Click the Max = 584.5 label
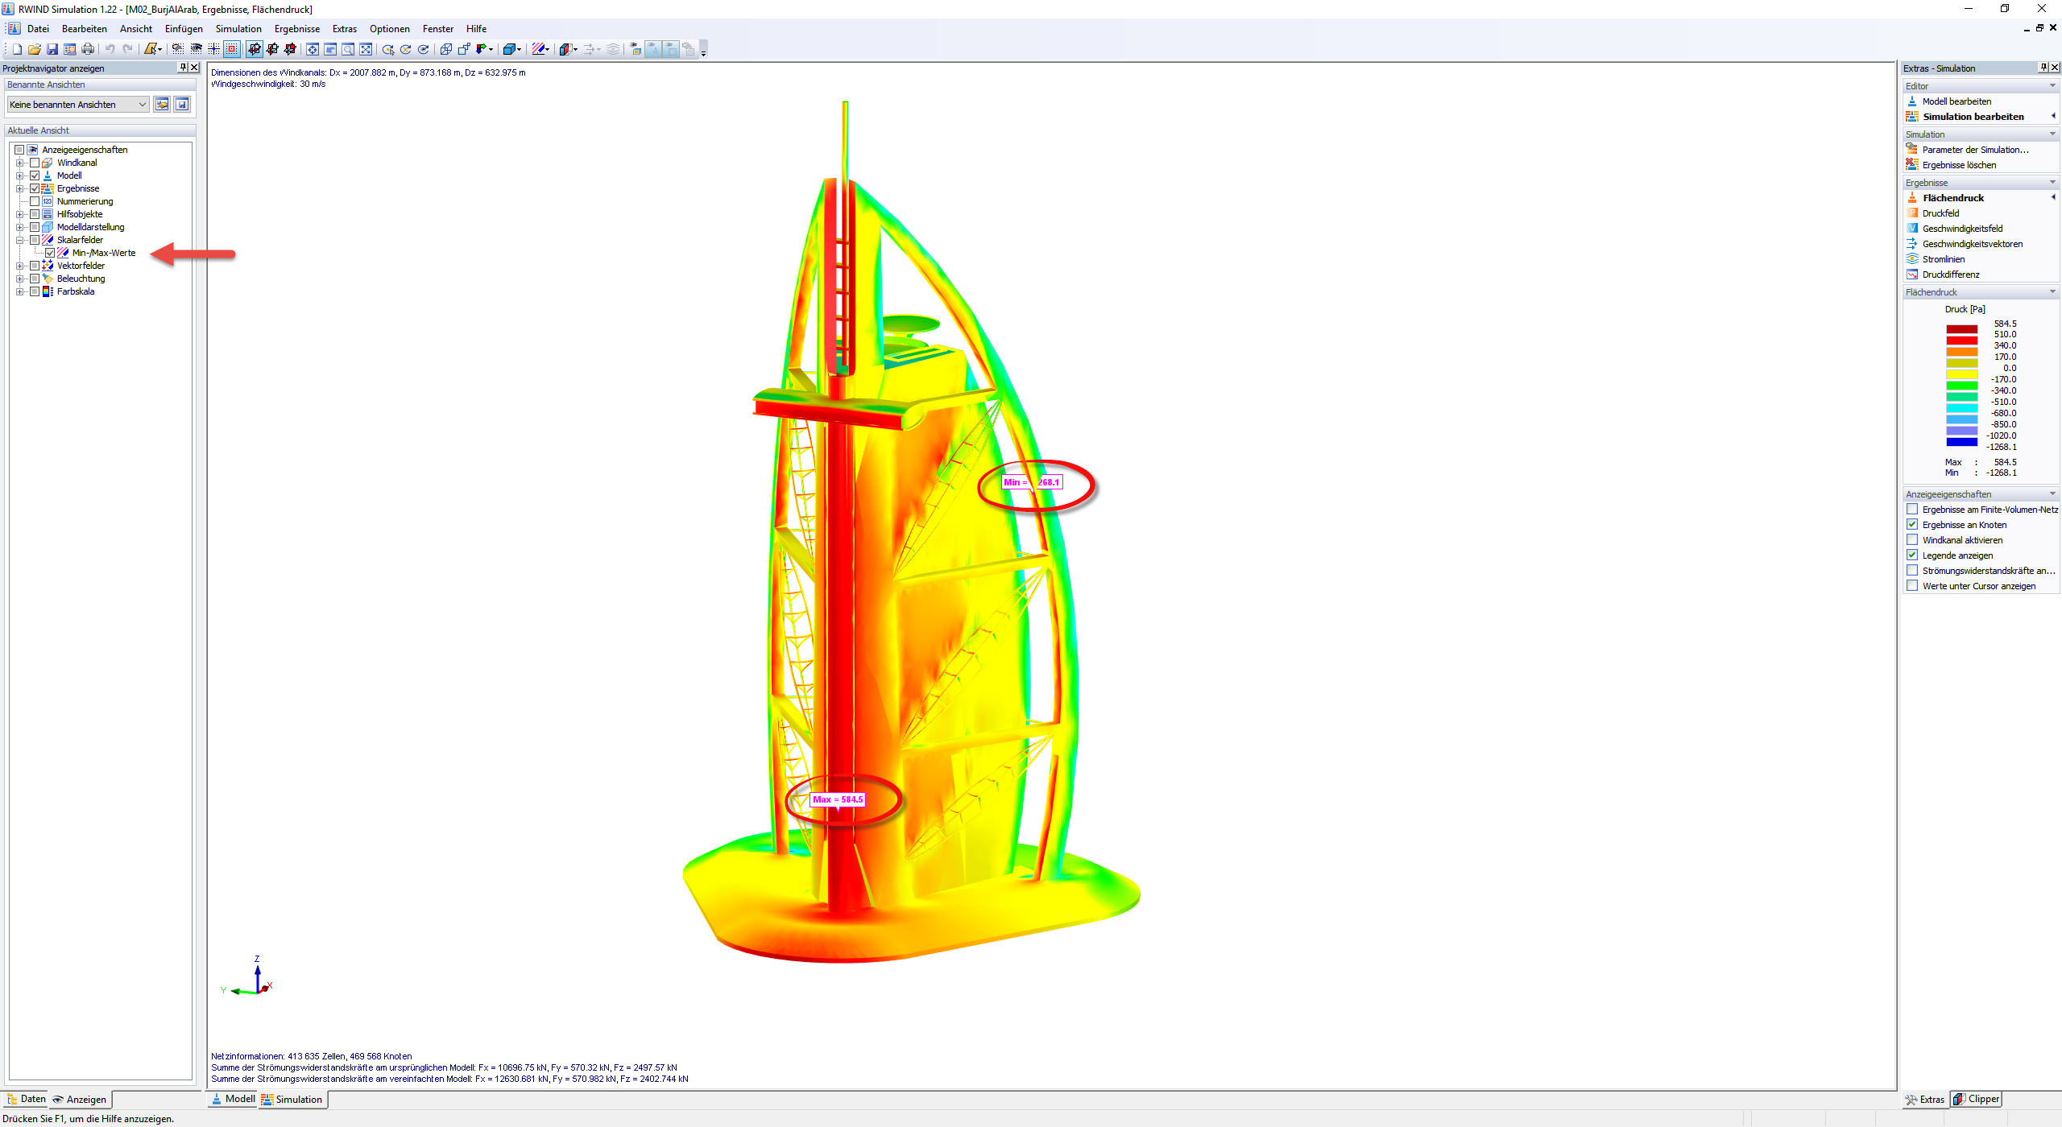 [x=838, y=799]
